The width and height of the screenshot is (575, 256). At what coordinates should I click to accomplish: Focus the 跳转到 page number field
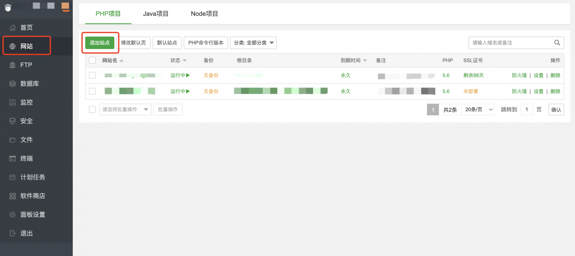[x=526, y=110]
